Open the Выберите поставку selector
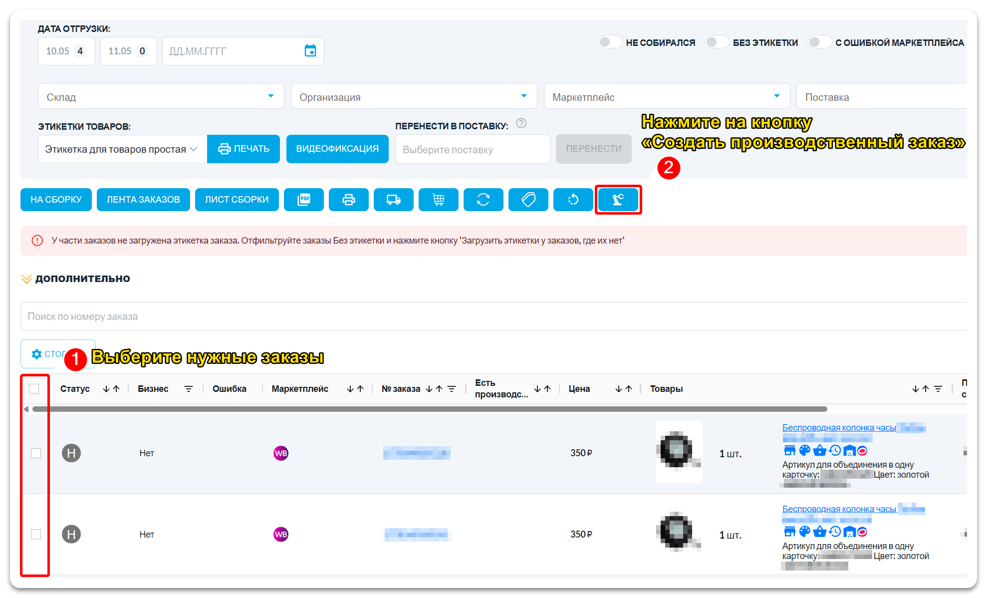987x598 pixels. [473, 149]
